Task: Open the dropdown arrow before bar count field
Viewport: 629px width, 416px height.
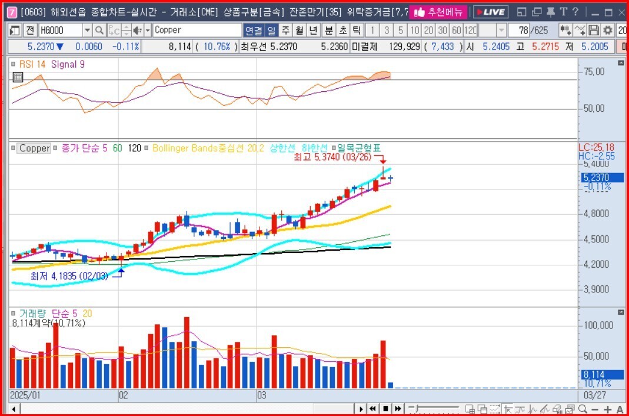Action: pos(501,30)
